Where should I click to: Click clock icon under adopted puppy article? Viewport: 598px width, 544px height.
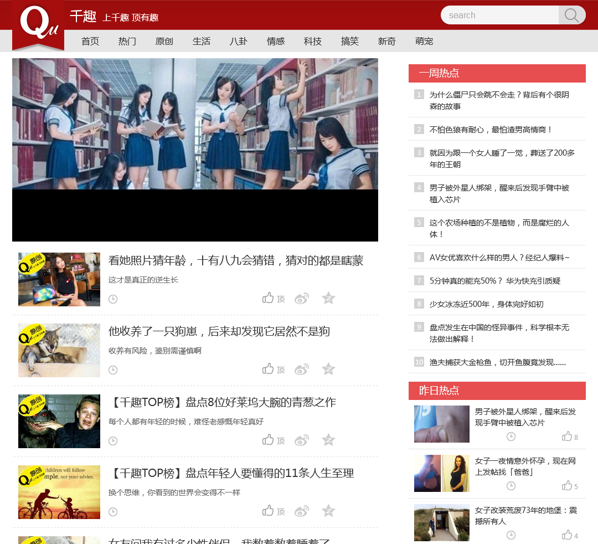click(x=113, y=370)
